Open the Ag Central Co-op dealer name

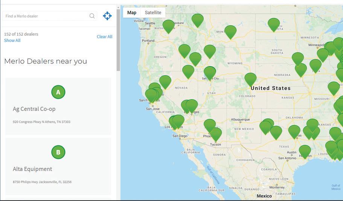[x=34, y=109]
